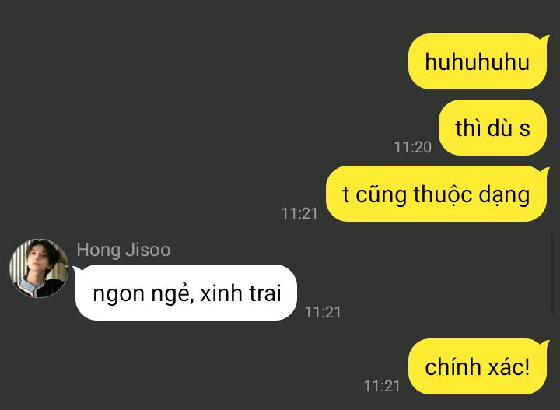Click the word "thuộc" in the yellow message

[443, 195]
